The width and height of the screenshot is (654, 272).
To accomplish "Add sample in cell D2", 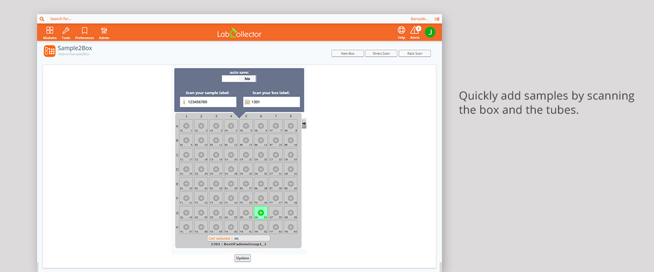I will [x=201, y=169].
